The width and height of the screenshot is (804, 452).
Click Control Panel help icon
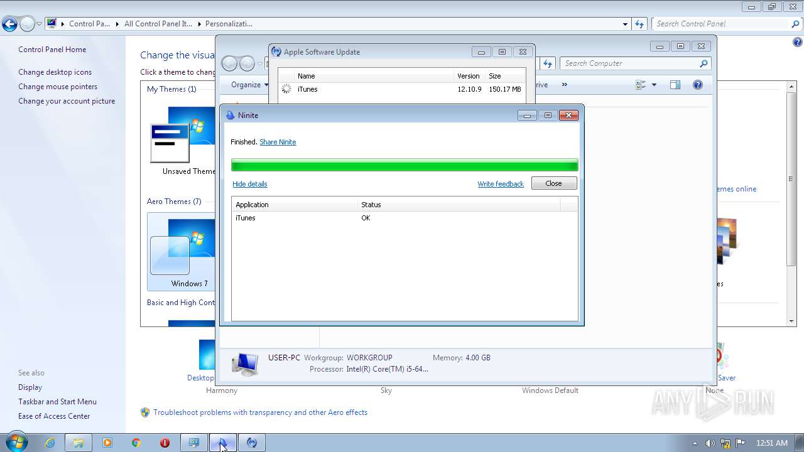(798, 43)
